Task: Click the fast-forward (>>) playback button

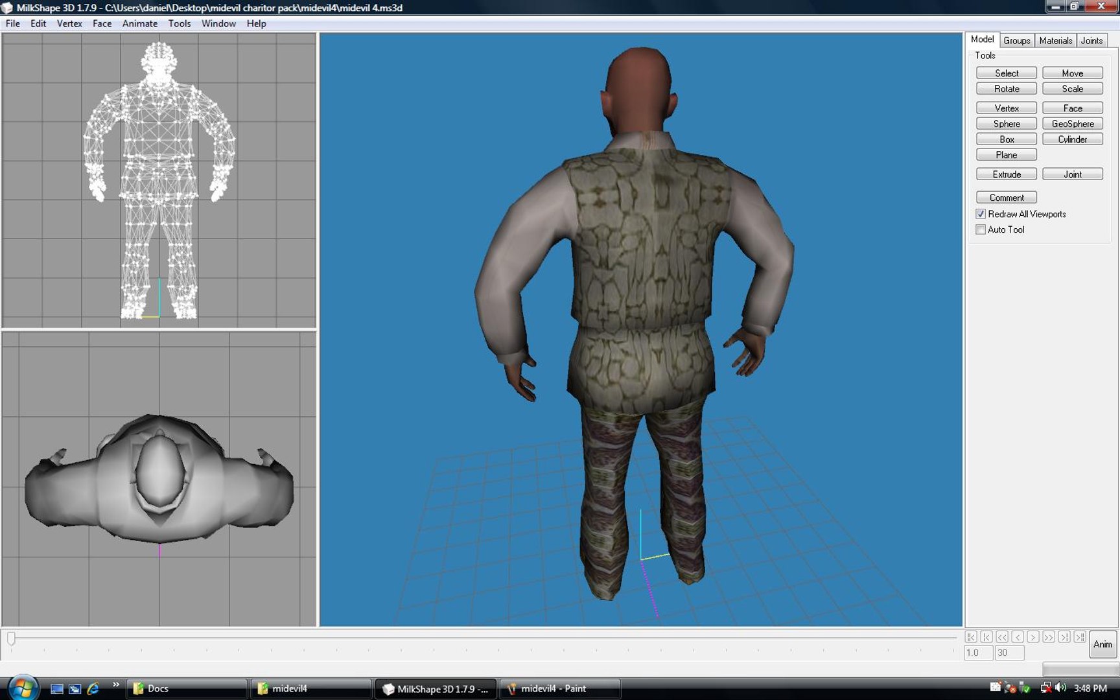Action: tap(1049, 637)
